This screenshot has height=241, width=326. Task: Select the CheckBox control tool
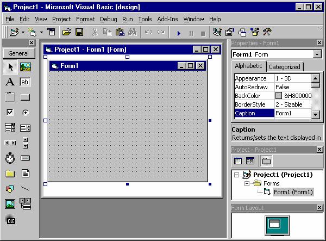pyautogui.click(x=10, y=113)
